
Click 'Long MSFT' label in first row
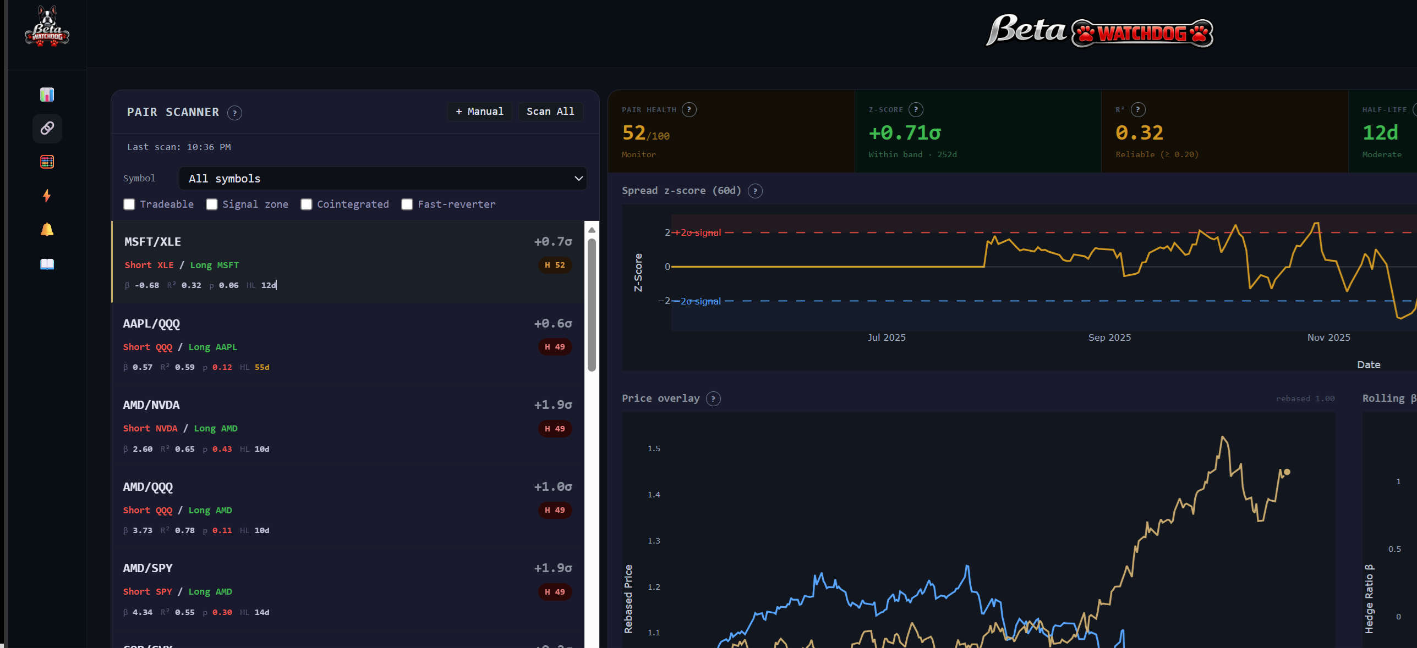click(215, 265)
